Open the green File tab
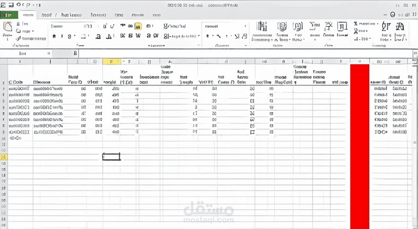Image resolution: width=418 pixels, height=229 pixels. [x=9, y=15]
